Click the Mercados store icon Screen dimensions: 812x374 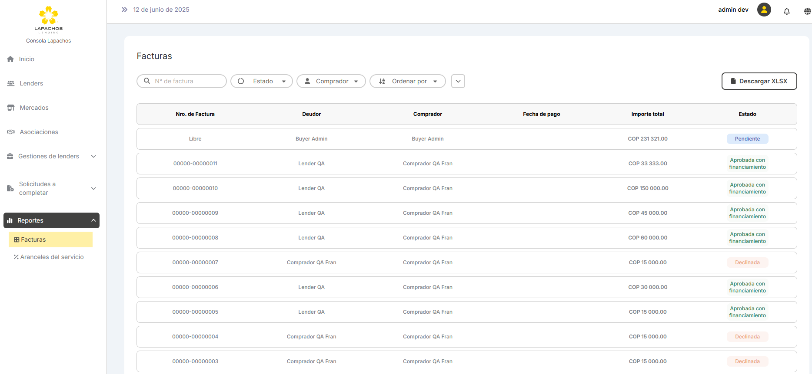click(11, 108)
